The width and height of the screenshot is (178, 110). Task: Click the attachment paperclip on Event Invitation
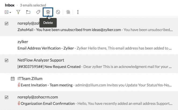(x=19, y=85)
